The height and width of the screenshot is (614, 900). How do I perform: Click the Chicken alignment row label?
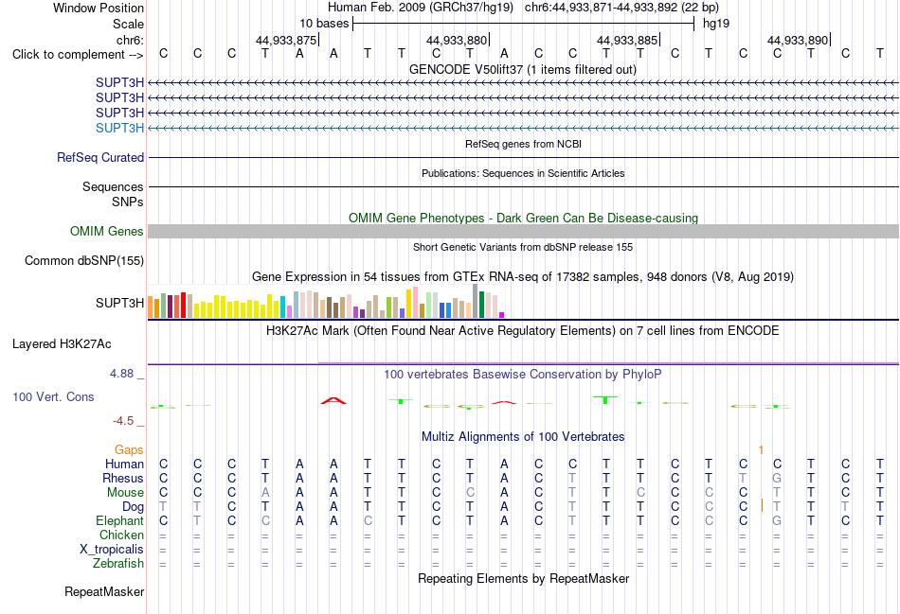pyautogui.click(x=121, y=535)
